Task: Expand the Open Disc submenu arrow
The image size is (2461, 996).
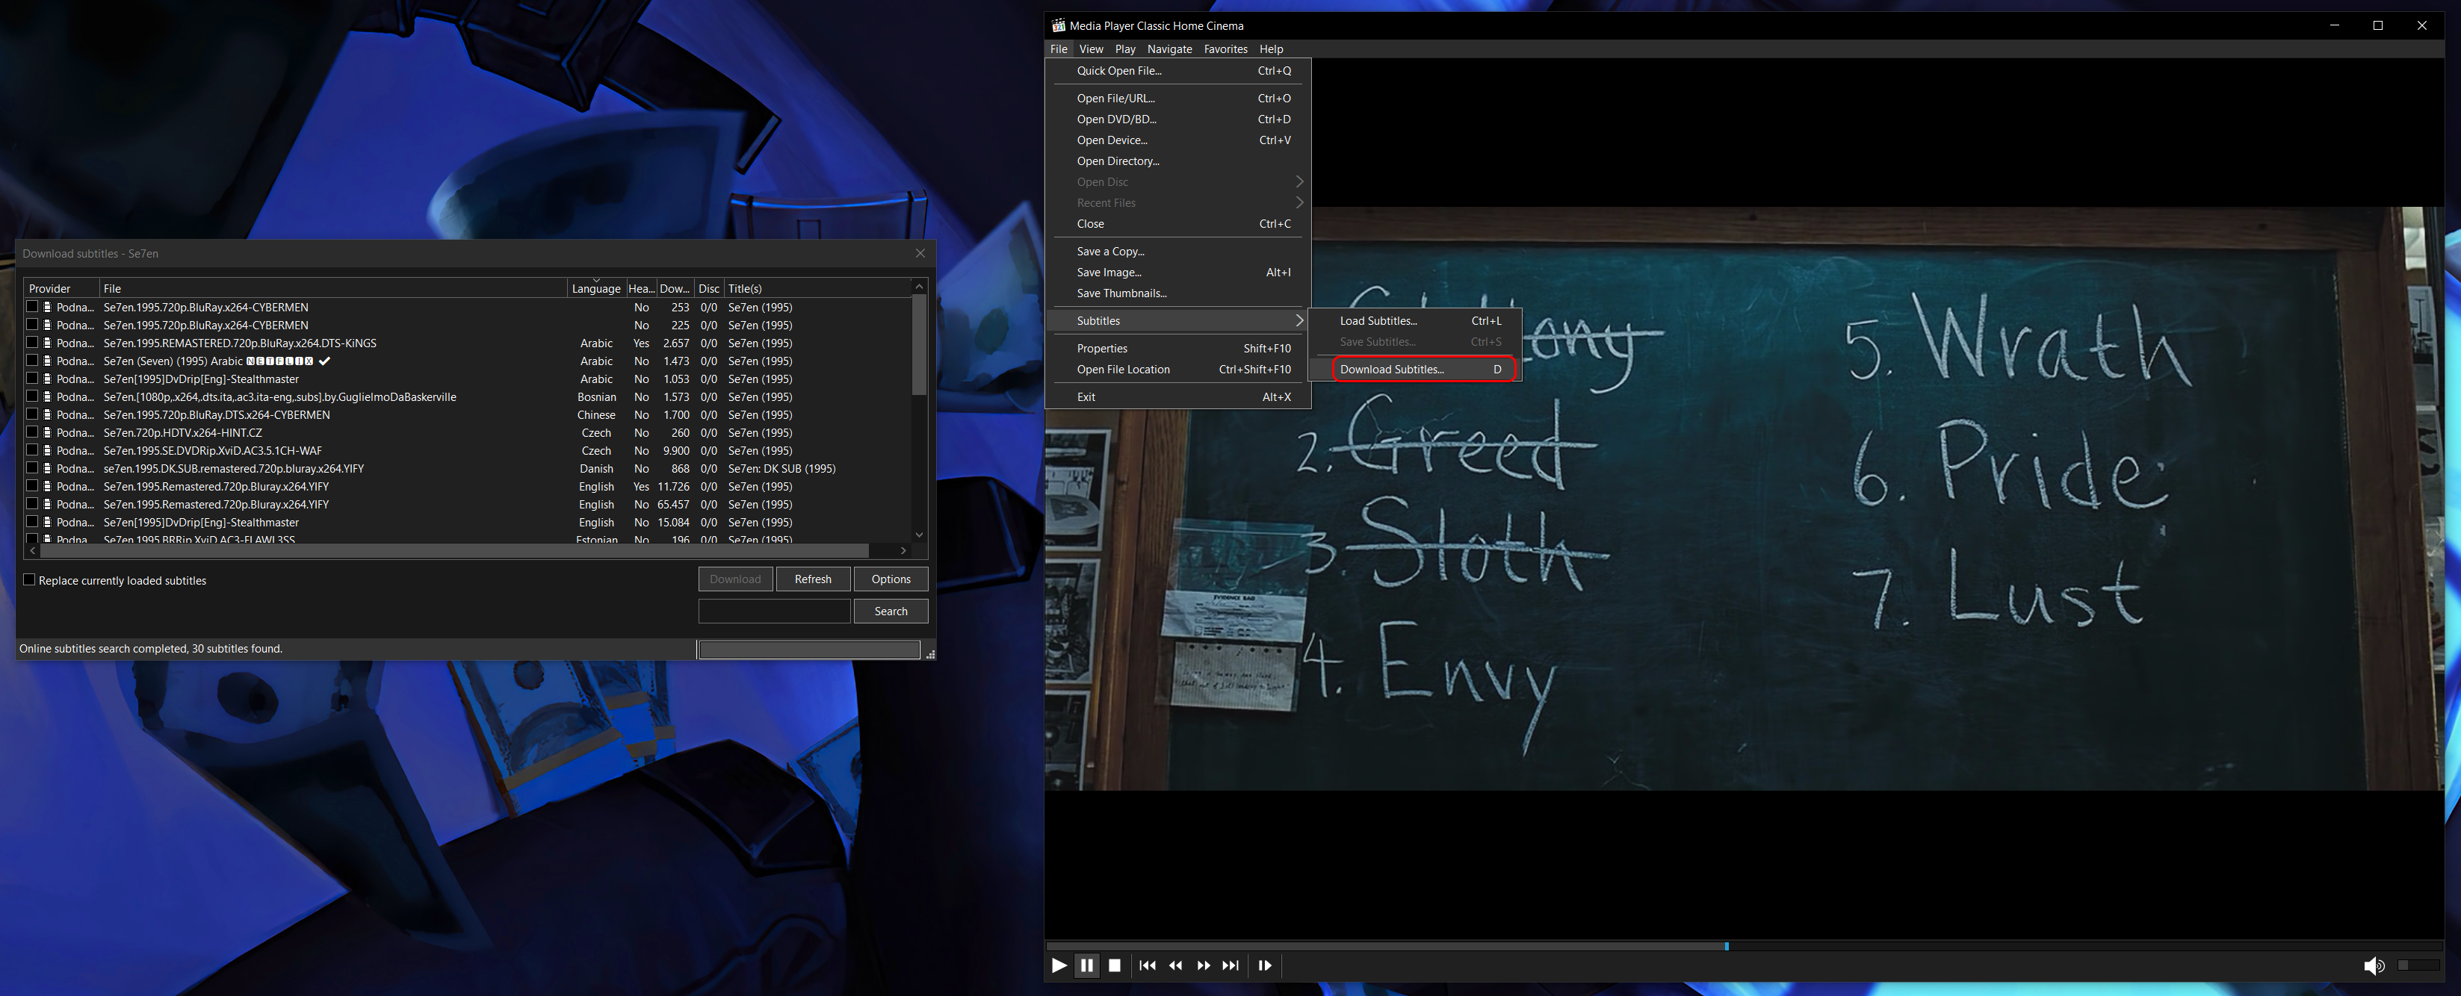Action: (1299, 181)
